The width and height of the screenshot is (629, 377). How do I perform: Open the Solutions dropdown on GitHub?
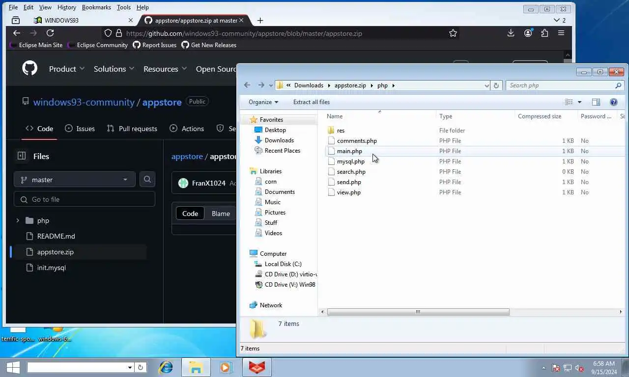click(x=114, y=69)
